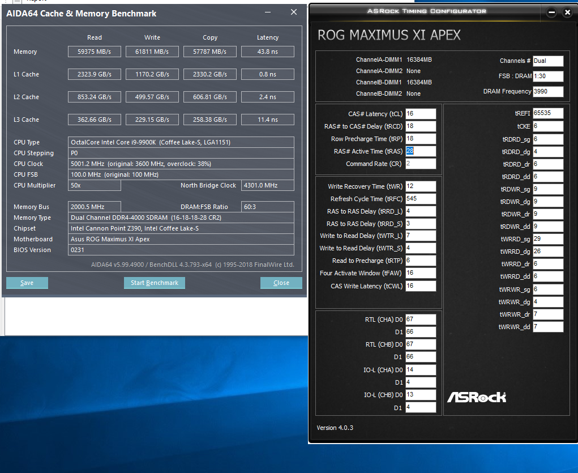Select Refresh Cycle Time (tRFC) field
Viewport: 578px width, 473px height.
click(x=421, y=199)
